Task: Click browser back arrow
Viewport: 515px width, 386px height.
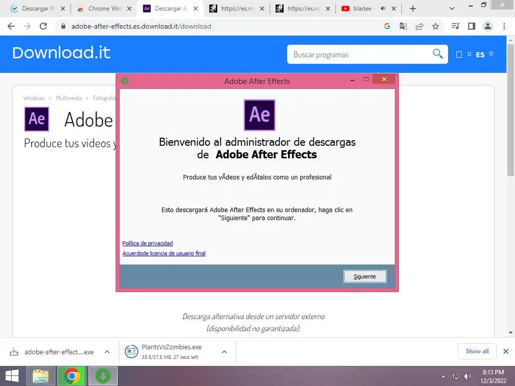Action: click(x=11, y=26)
